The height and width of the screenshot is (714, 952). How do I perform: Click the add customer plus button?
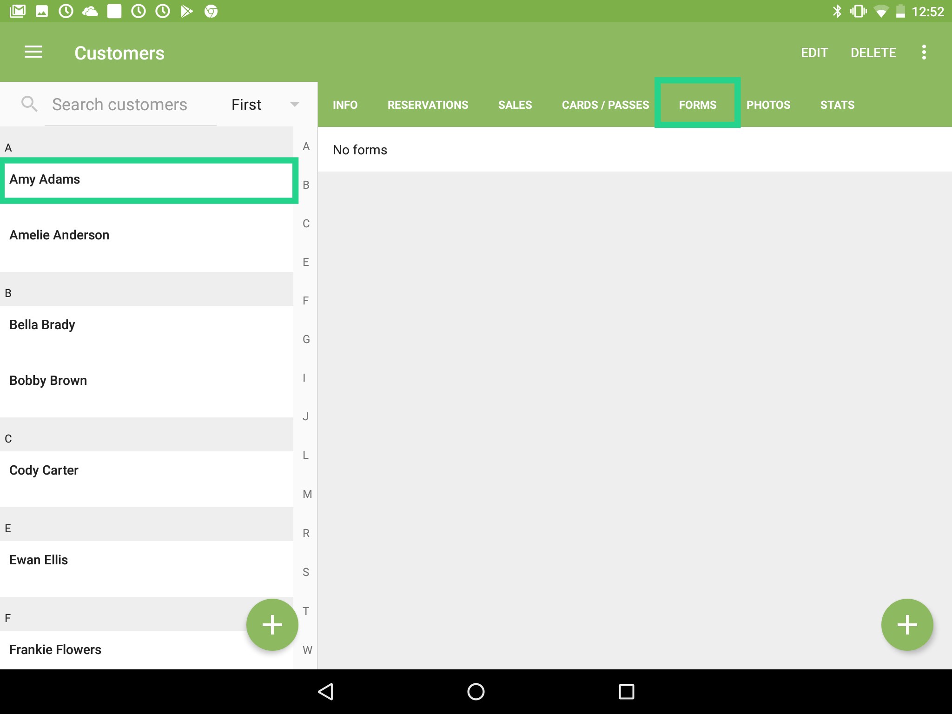point(272,624)
